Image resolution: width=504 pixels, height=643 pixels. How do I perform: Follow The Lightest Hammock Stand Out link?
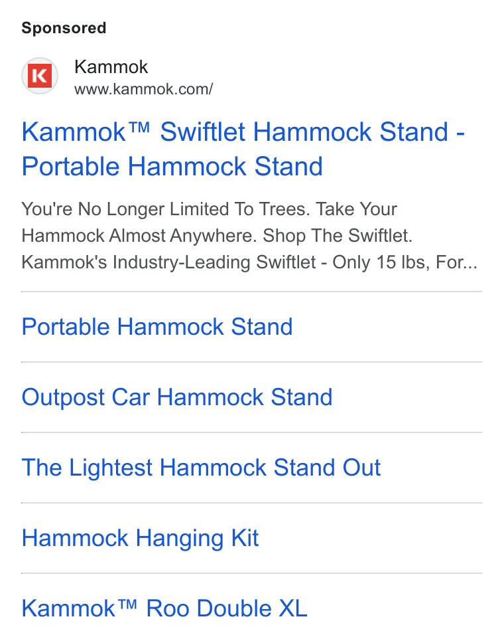201,468
